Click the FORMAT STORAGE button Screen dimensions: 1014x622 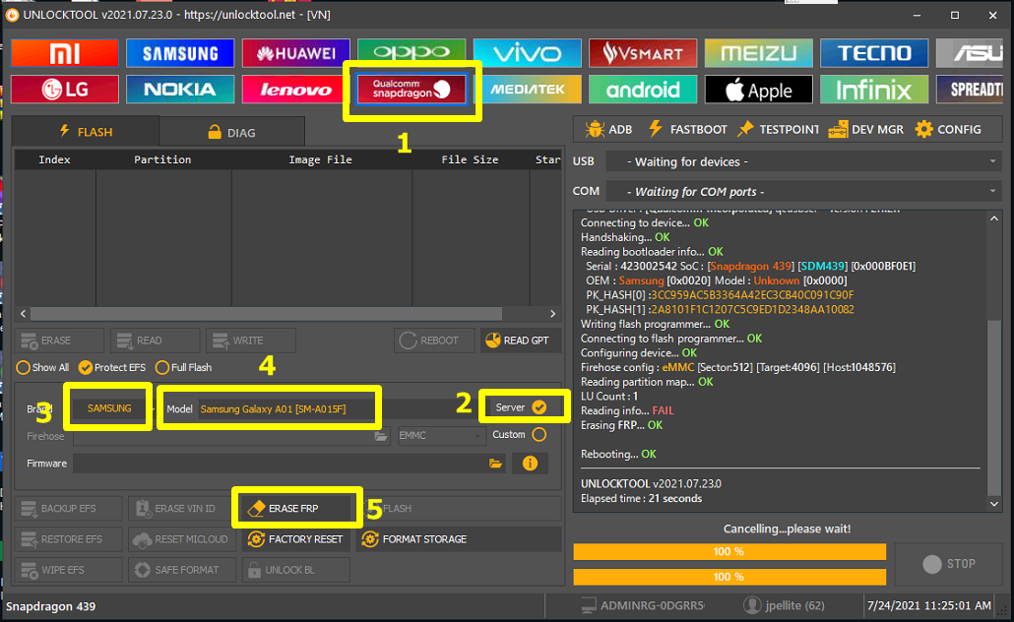click(458, 539)
